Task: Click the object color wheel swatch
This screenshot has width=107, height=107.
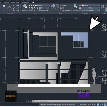Action: 80,5
